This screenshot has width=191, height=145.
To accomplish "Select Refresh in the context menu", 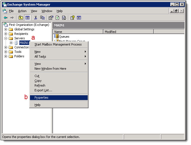I will click(59, 85).
